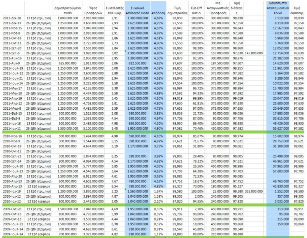Select the Μη Ανταγωνιστικές Προσφορές header

click(219, 9)
